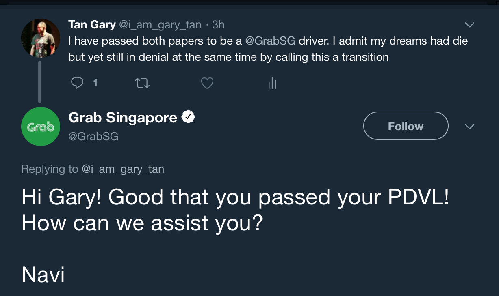The width and height of the screenshot is (499, 296).
Task: Click the reply count 1 on Gary's tweet
Action: pos(95,83)
